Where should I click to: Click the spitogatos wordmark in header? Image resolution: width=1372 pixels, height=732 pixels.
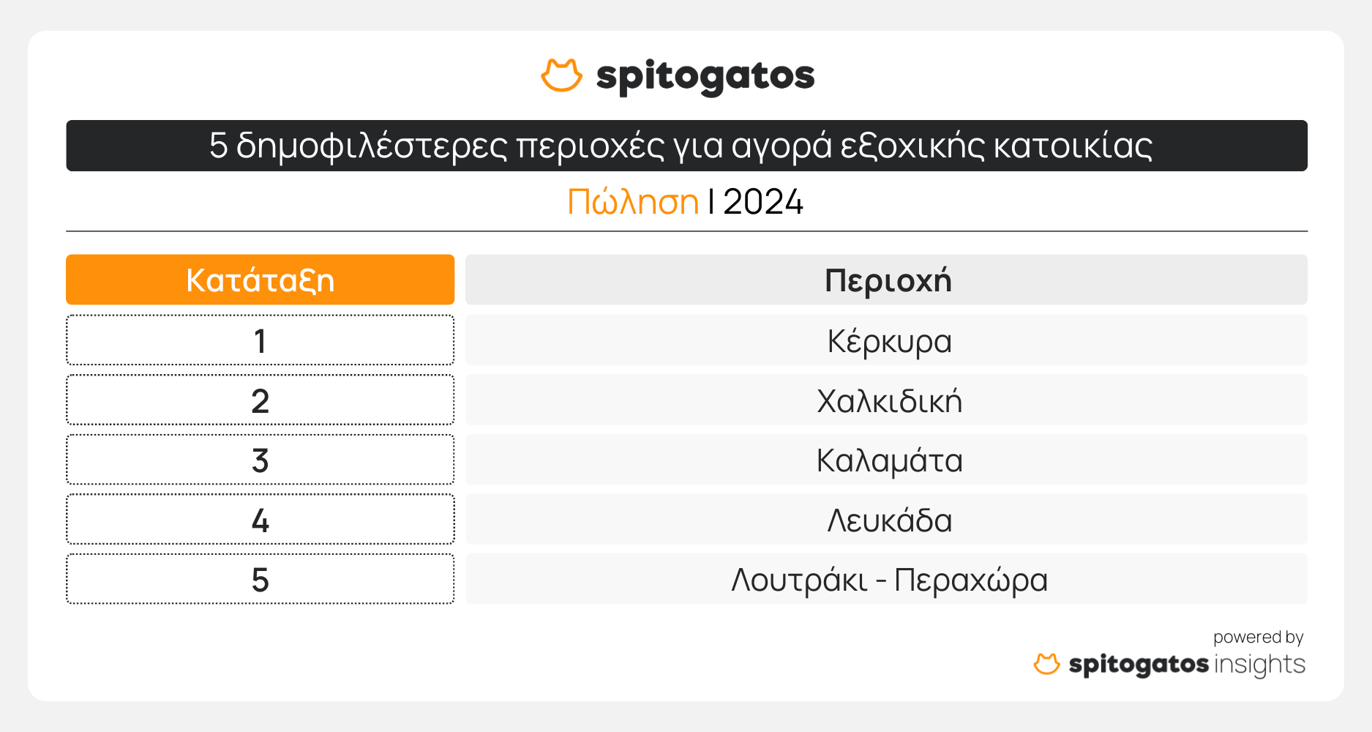(705, 77)
